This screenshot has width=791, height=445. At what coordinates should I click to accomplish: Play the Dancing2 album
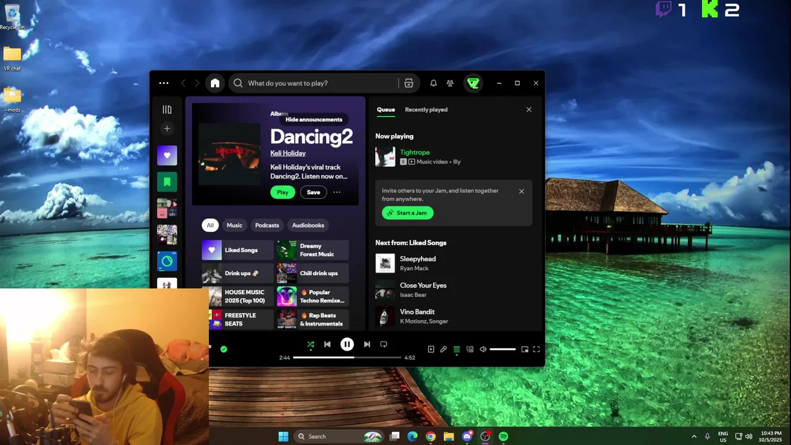tap(282, 192)
